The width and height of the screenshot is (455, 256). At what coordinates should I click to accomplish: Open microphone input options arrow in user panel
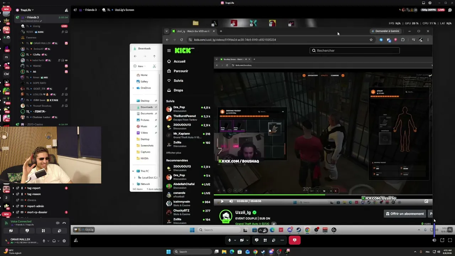tap(48, 241)
